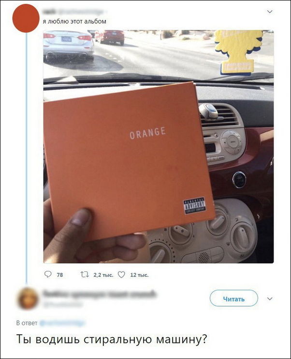
Task: Expand the chevron menu beside Читать button
Action: tap(270, 298)
